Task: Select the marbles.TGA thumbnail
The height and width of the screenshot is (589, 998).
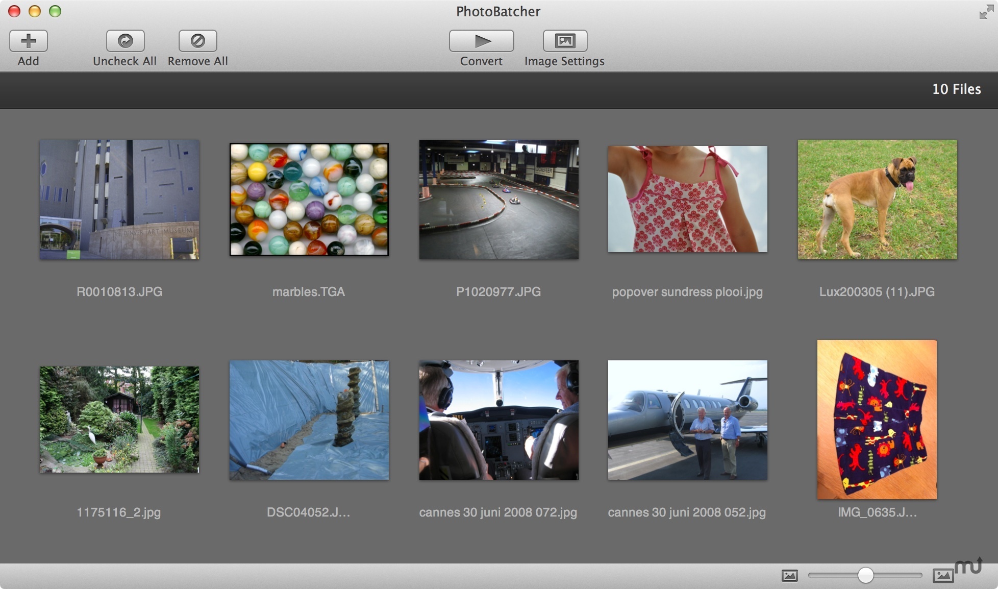Action: point(309,200)
